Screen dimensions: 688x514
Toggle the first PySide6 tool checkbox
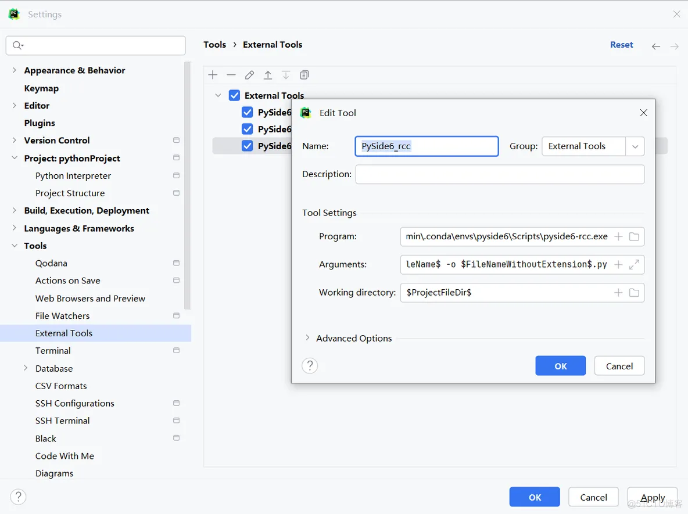(248, 112)
